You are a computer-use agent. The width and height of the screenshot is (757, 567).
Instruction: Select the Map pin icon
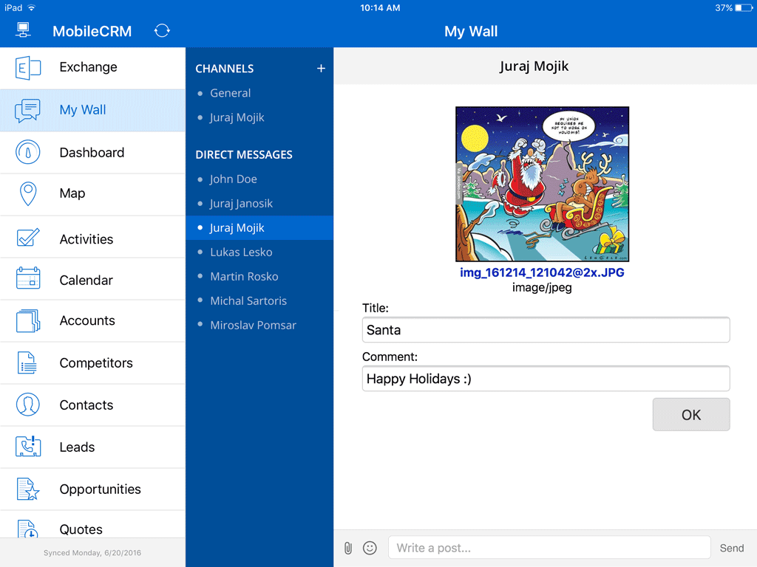click(x=27, y=193)
